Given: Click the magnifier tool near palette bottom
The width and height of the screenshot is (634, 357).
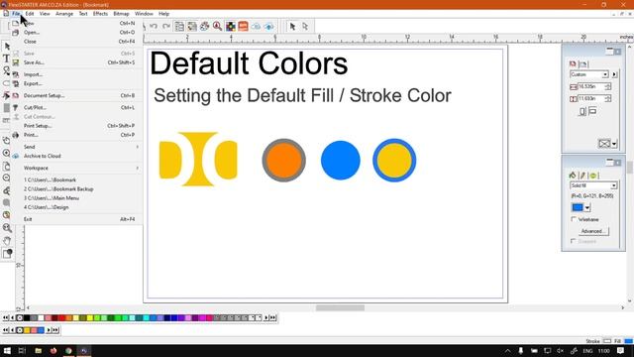Looking at the screenshot, I should pyautogui.click(x=7, y=228).
